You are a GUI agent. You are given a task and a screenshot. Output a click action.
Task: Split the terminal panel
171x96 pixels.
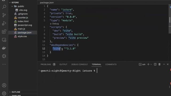pyautogui.click(x=155, y=64)
